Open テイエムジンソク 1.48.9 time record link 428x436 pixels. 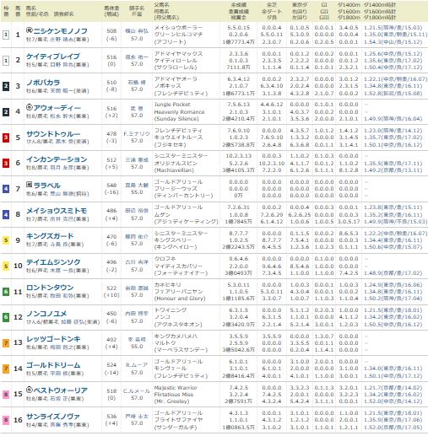pos(393,273)
